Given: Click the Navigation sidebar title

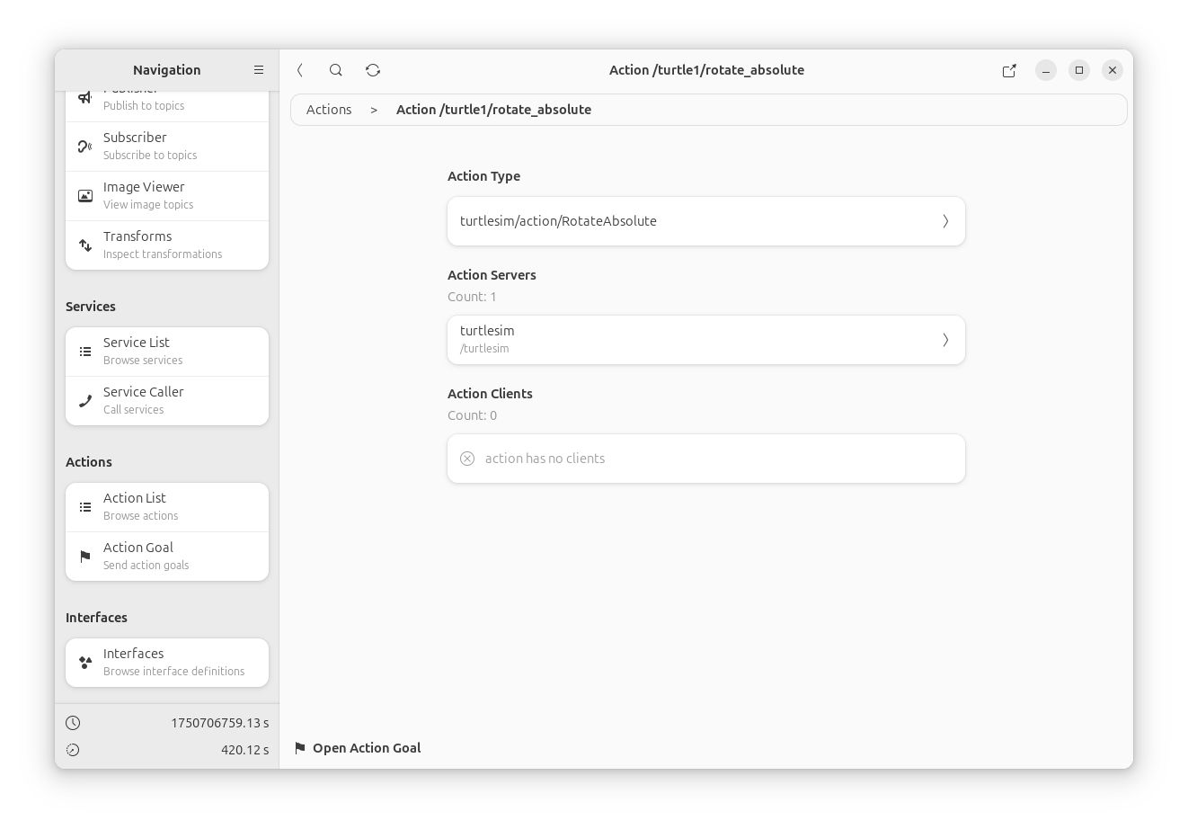Looking at the screenshot, I should (167, 70).
